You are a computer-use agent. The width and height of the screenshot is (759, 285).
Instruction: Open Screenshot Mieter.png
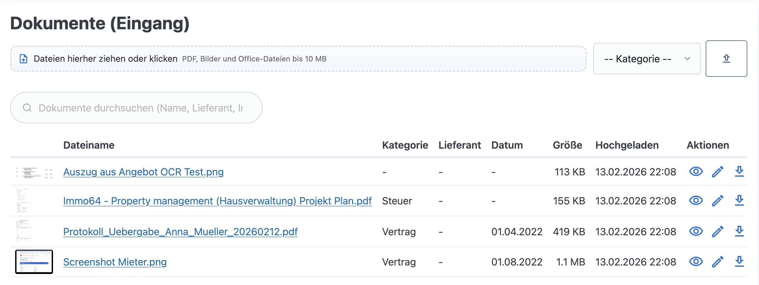[115, 262]
